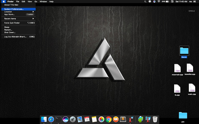199x124 pixels.
Task: Open Siri from the Dock
Action: tap(65, 119)
